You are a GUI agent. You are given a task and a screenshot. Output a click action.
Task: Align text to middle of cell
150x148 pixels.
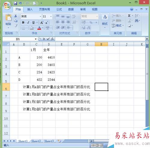click(x=63, y=16)
